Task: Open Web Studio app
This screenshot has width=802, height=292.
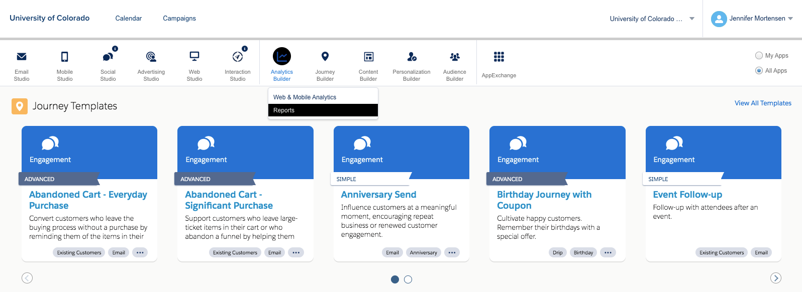Action: (194, 65)
